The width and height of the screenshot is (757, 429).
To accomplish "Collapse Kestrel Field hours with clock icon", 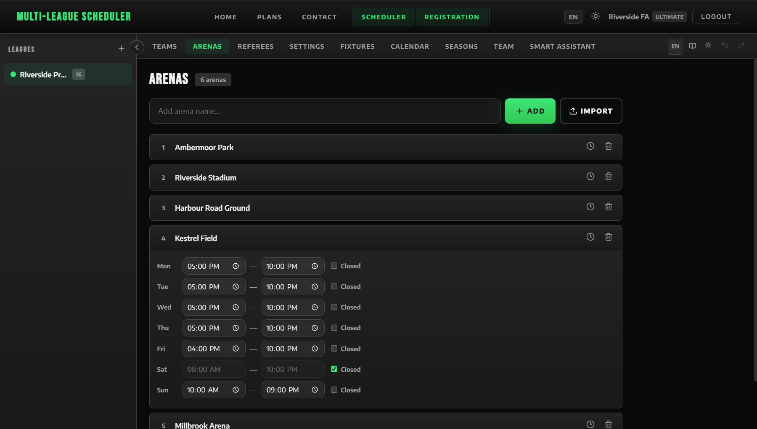I will click(x=590, y=237).
